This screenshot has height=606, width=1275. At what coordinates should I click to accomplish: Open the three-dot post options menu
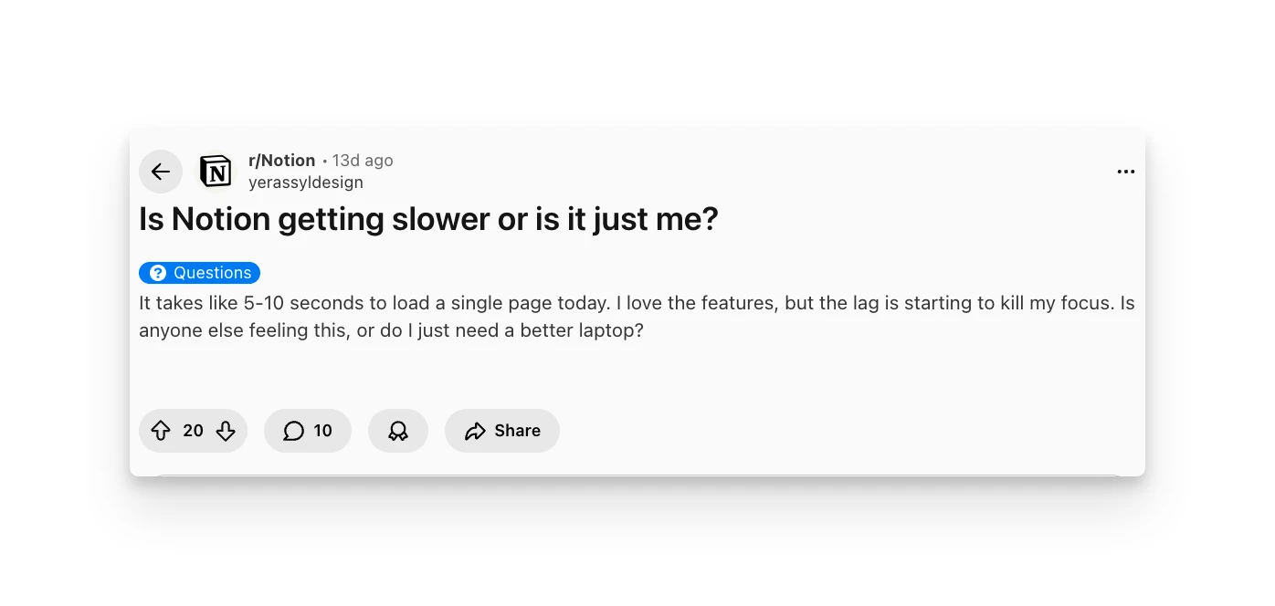pos(1125,172)
